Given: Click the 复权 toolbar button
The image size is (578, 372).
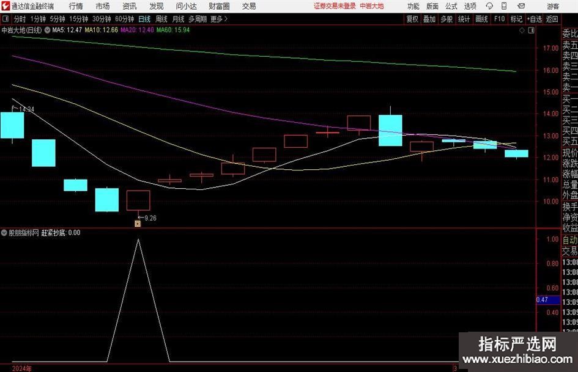Looking at the screenshot, I should pyautogui.click(x=412, y=19).
